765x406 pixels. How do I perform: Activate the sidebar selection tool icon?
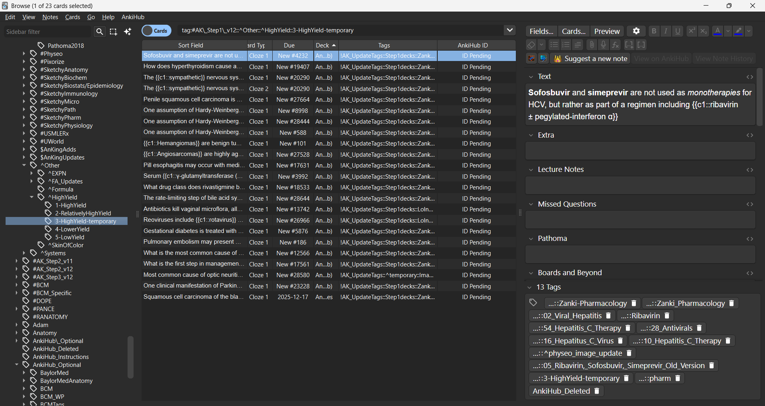114,32
